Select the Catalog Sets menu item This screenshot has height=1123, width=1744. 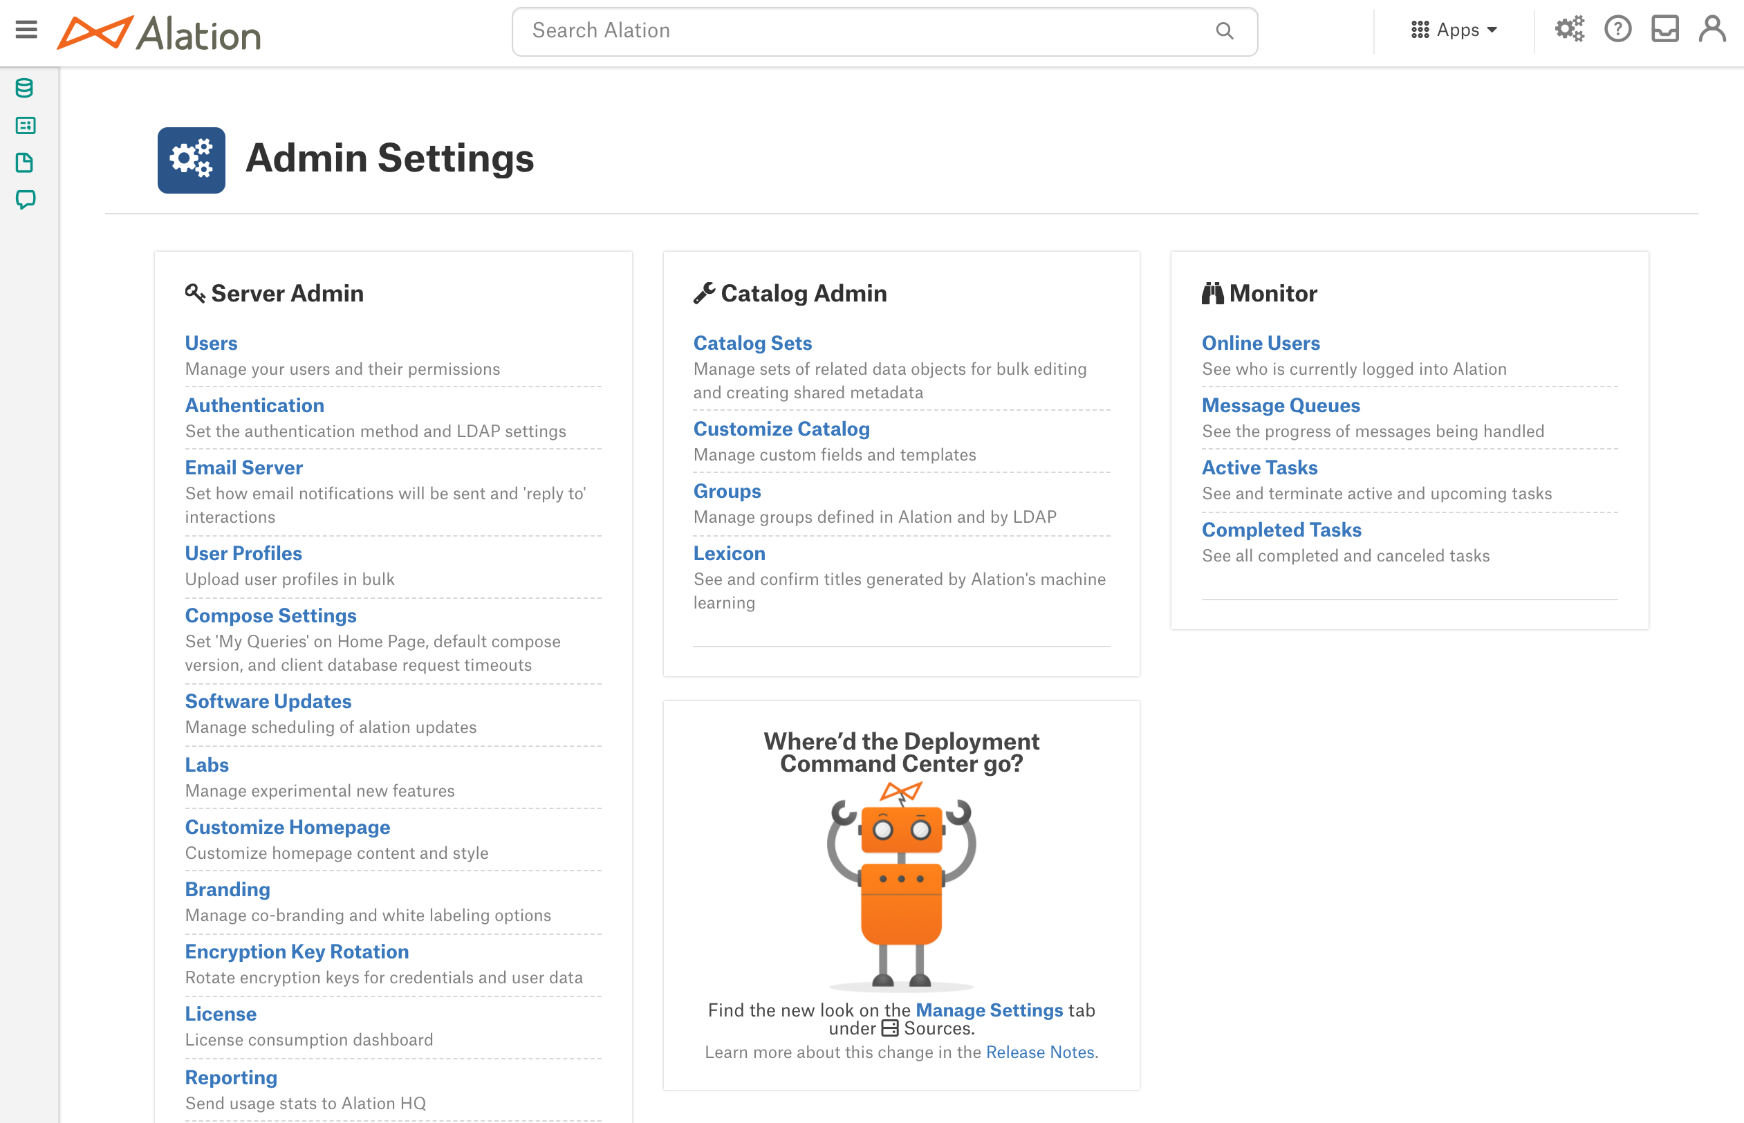coord(752,342)
